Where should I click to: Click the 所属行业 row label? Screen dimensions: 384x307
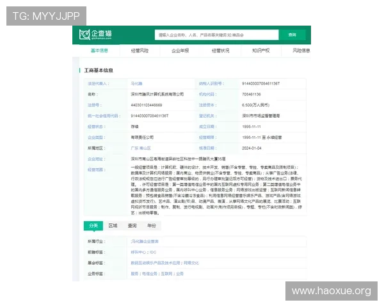tap(97, 241)
